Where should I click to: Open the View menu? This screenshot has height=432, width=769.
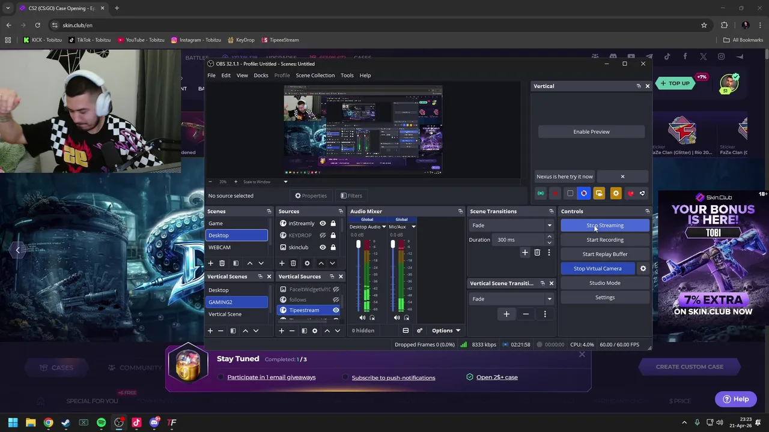242,75
